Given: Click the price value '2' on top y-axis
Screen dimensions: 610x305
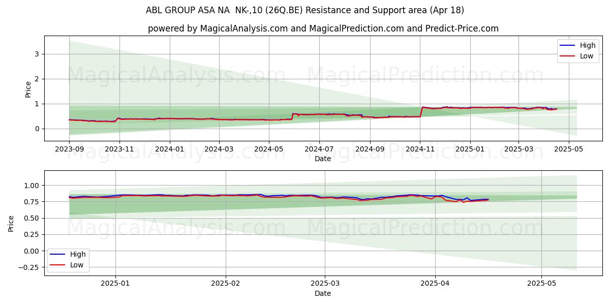Looking at the screenshot, I should click(x=37, y=79).
